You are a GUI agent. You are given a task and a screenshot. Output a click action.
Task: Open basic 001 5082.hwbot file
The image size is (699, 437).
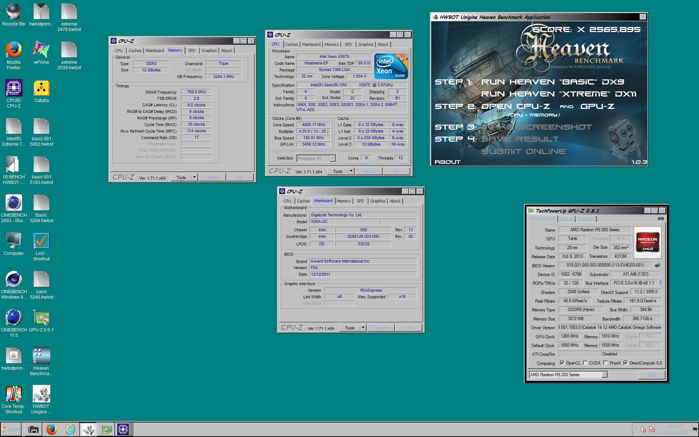[x=42, y=131]
